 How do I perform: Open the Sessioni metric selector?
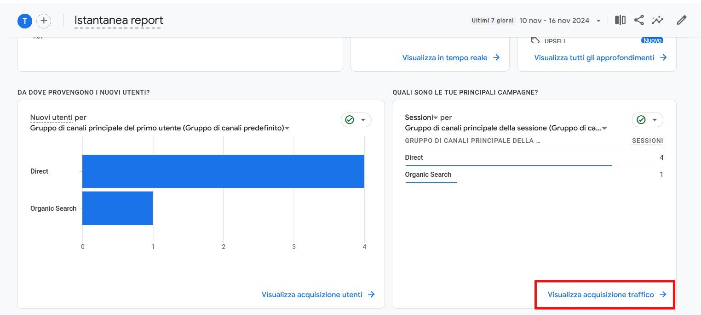point(421,118)
